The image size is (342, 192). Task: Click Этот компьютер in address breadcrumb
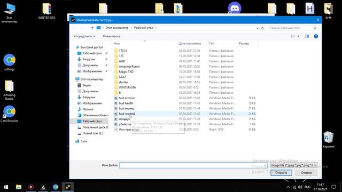pyautogui.click(x=117, y=28)
